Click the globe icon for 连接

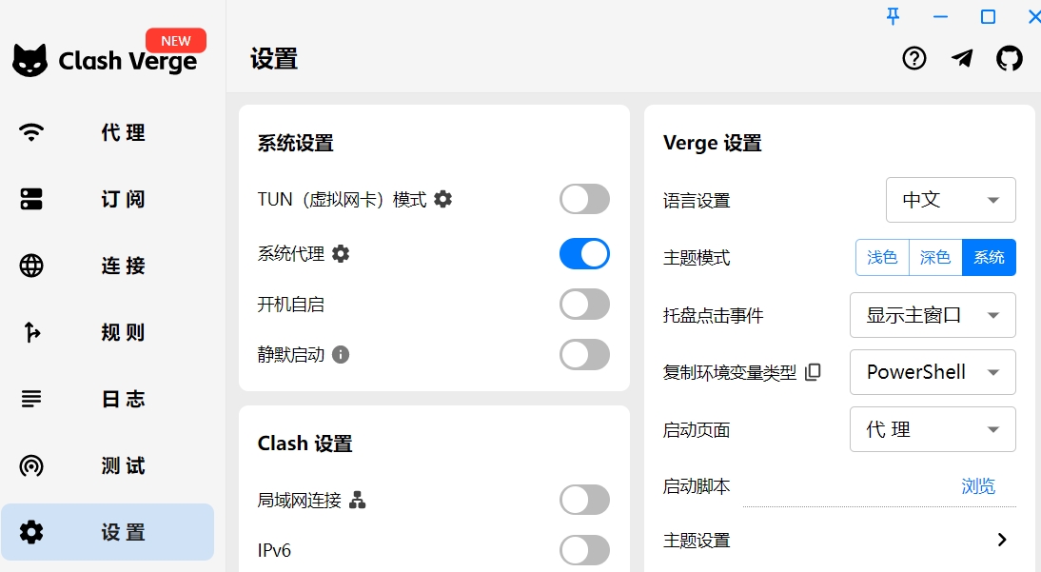[31, 266]
